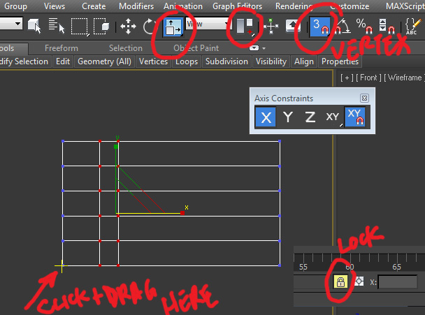The width and height of the screenshot is (425, 315).
Task: Click the gizmo X axis handle
Action: click(182, 213)
